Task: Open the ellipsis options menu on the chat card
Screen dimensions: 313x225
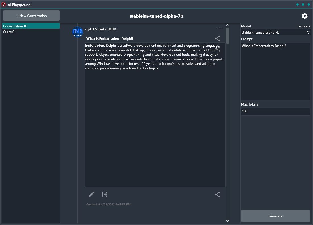Action: point(219,29)
